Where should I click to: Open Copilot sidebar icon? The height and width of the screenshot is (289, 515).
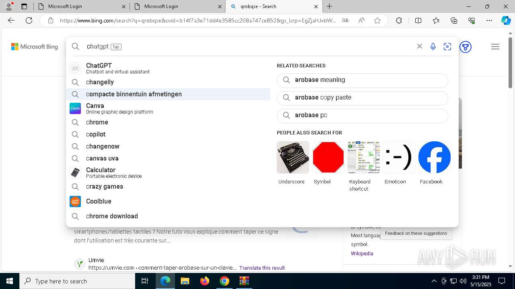tap(506, 20)
